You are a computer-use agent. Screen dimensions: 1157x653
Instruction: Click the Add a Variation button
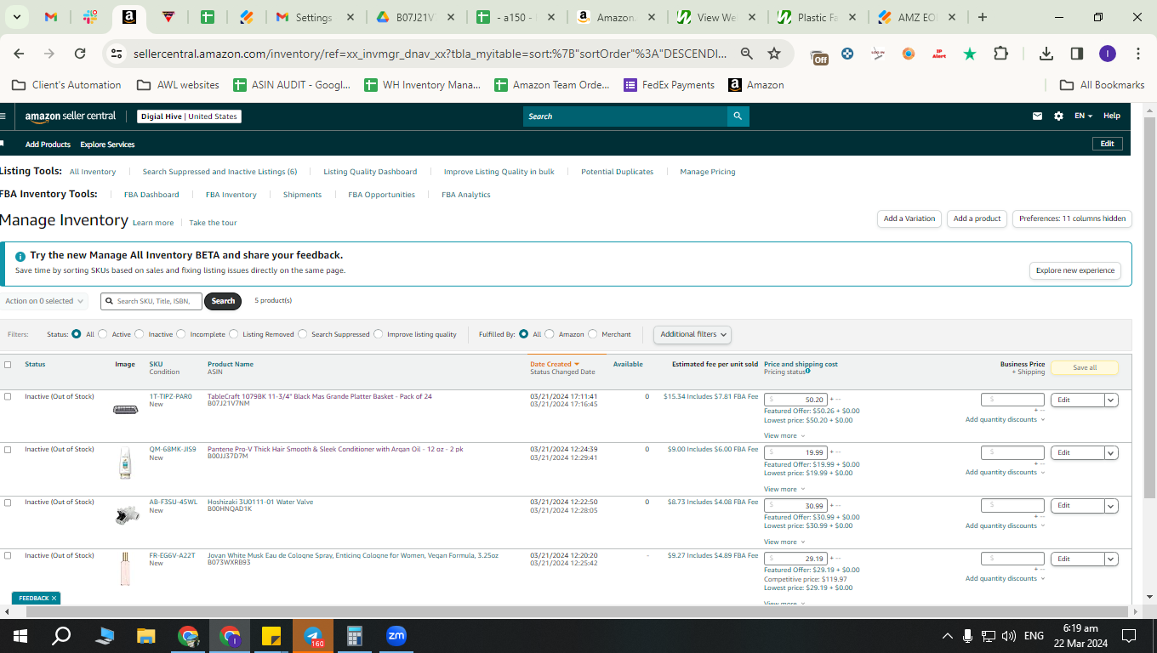(909, 219)
